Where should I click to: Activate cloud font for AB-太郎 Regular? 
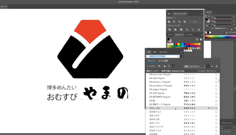tap(216, 93)
